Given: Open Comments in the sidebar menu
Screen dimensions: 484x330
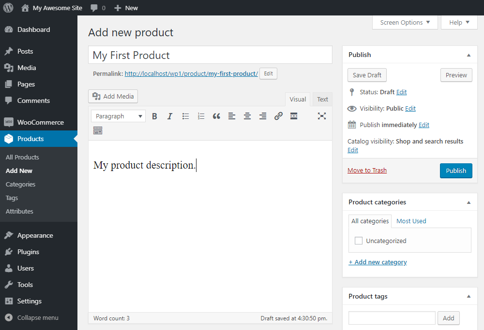Looking at the screenshot, I should point(33,101).
